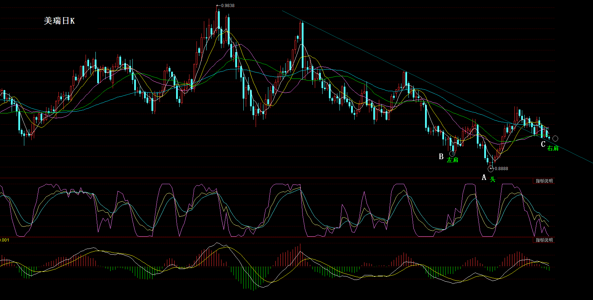593x300 pixels.
Task: Select the green 左肩 label
Action: [x=452, y=160]
